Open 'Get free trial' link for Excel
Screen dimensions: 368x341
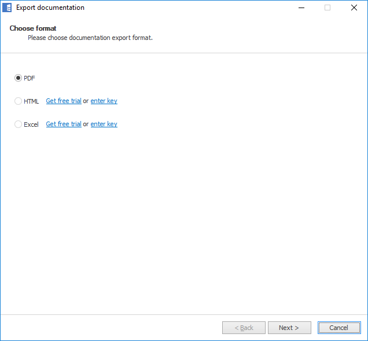(x=64, y=124)
